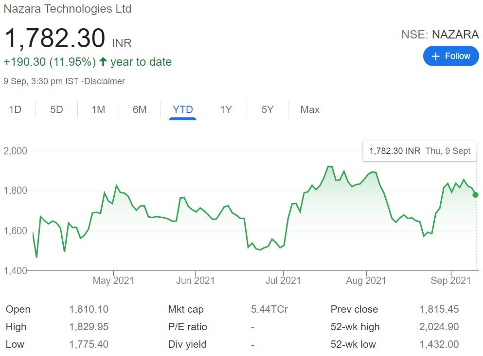The width and height of the screenshot is (483, 356).
Task: Click the Mkt cap value 5.44TCr
Action: click(x=269, y=309)
